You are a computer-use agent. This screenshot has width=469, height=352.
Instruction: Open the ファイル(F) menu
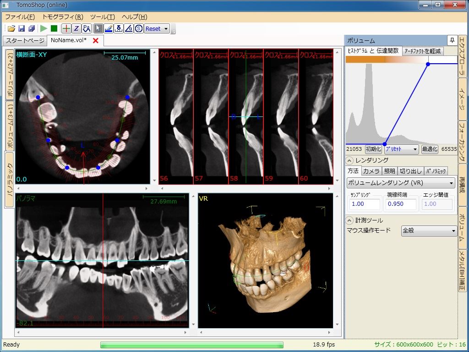20,17
